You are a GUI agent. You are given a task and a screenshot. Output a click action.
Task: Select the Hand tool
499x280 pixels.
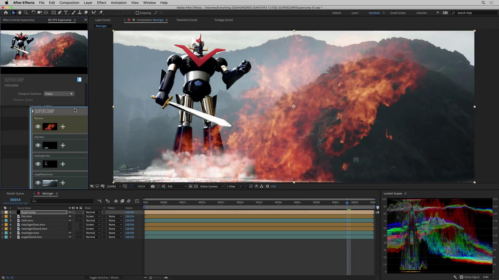pos(19,12)
